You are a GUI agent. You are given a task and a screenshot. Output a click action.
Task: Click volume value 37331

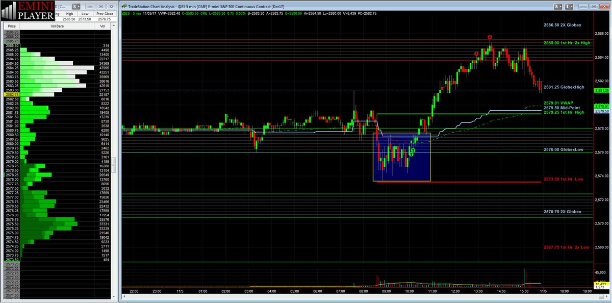(105, 224)
